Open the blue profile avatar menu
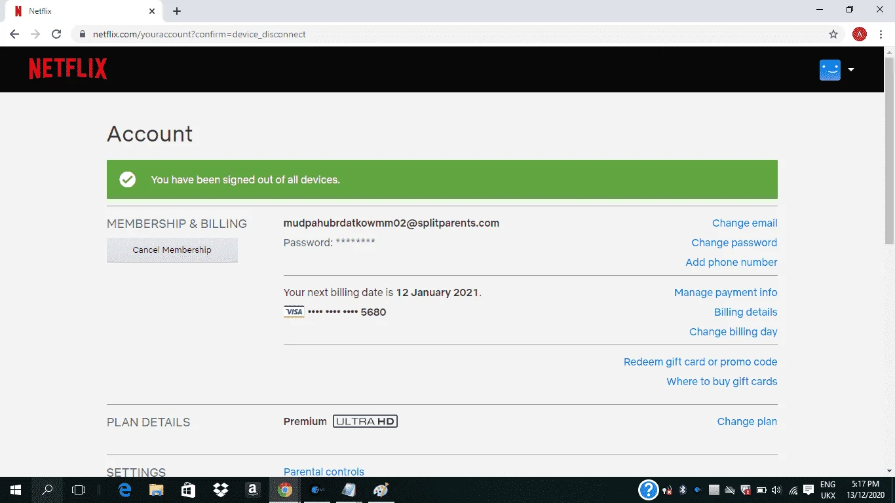Image resolution: width=895 pixels, height=503 pixels. [829, 69]
